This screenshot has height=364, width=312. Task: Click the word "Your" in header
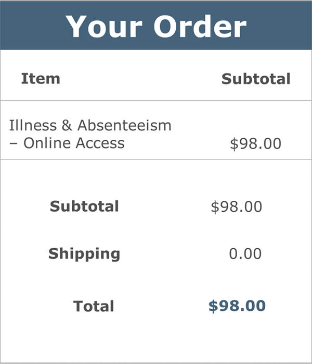tap(104, 27)
